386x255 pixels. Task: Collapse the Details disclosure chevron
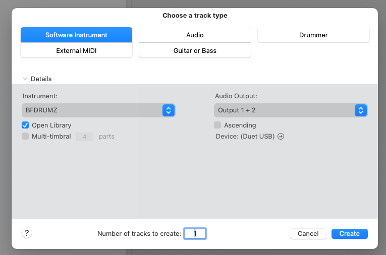click(x=25, y=79)
